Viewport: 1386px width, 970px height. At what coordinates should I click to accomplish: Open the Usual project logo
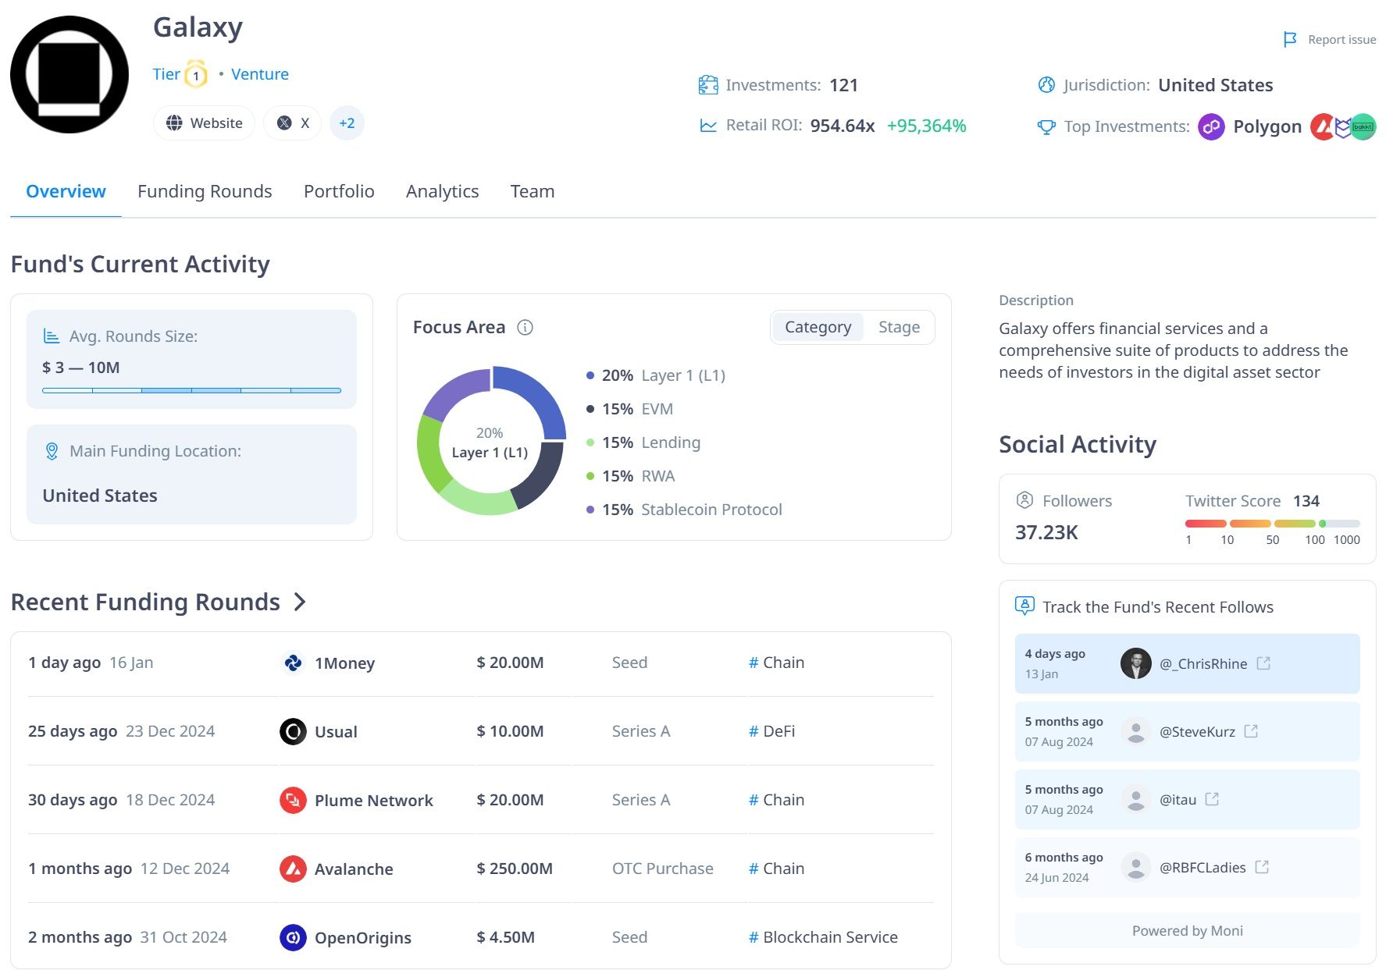click(293, 731)
